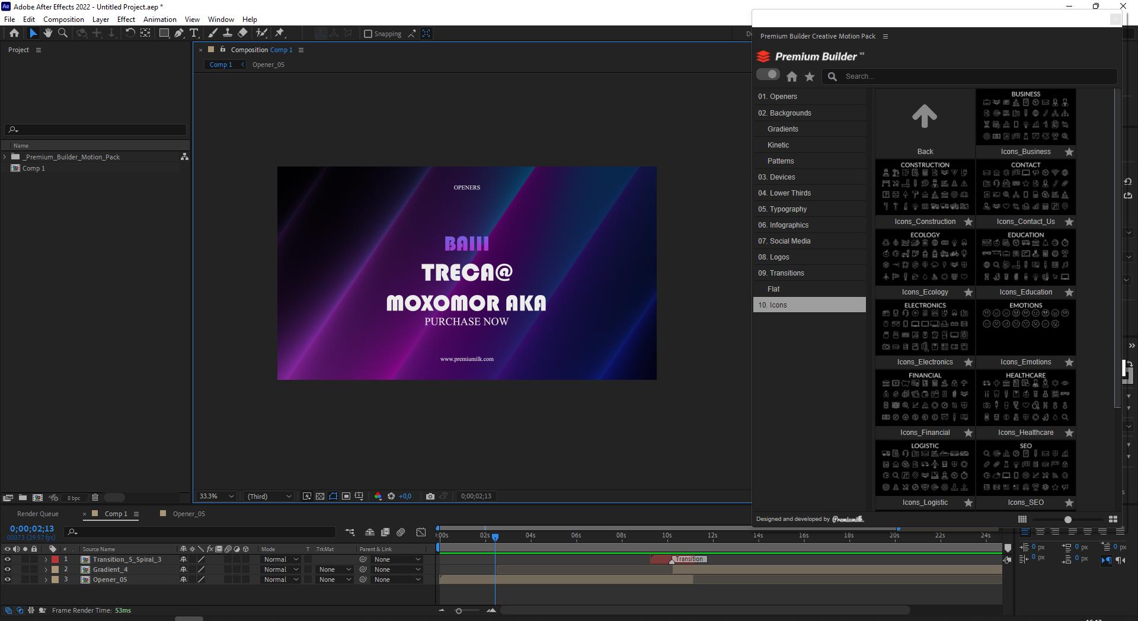The width and height of the screenshot is (1138, 621).
Task: Select the Puppet Pin tool
Action: pos(280,34)
